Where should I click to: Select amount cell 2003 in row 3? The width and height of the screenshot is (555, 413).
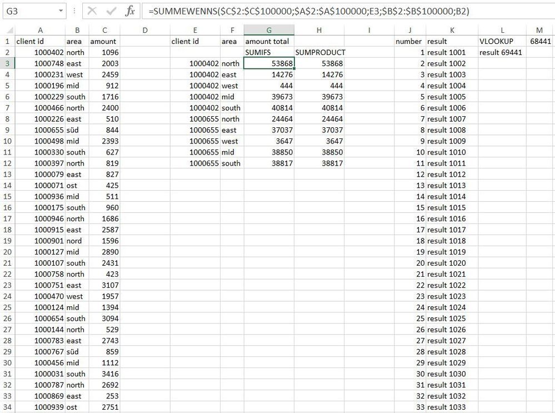point(104,63)
